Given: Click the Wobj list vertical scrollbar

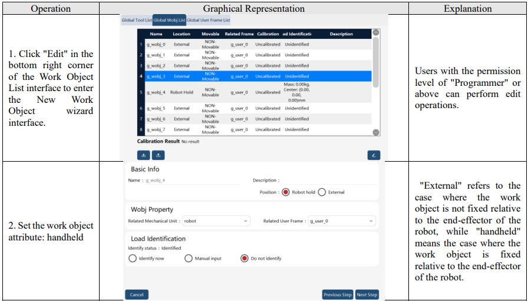Looking at the screenshot, I should point(376,62).
